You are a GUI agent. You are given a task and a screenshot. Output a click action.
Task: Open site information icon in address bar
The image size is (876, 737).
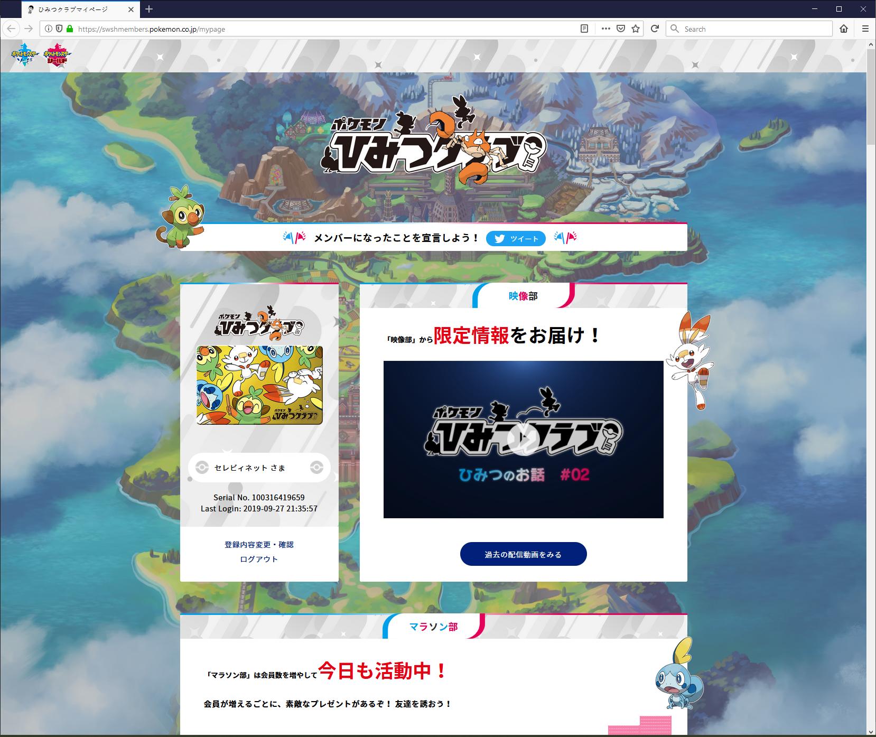tap(48, 29)
